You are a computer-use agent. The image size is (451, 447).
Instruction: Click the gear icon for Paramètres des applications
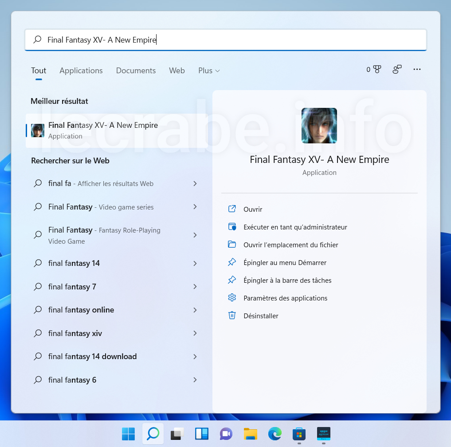click(232, 297)
